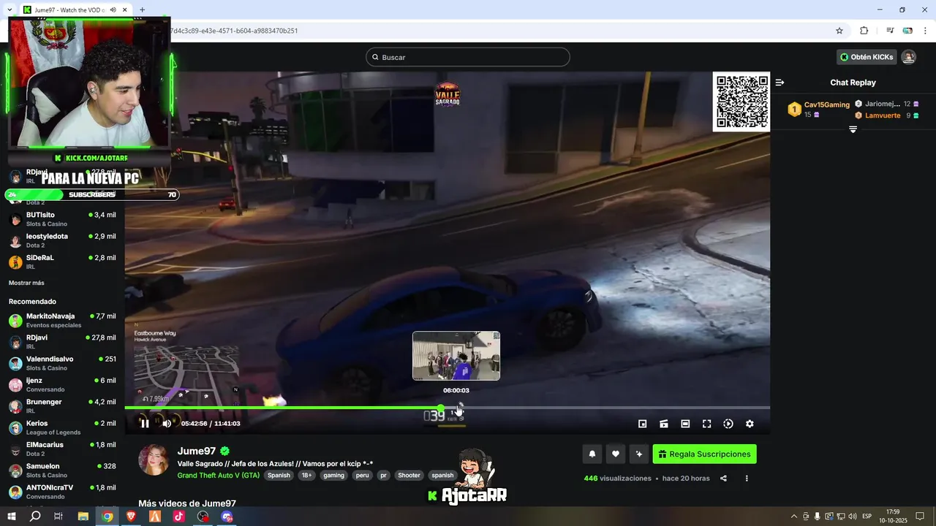Focus the Buscar search field

pyautogui.click(x=468, y=57)
